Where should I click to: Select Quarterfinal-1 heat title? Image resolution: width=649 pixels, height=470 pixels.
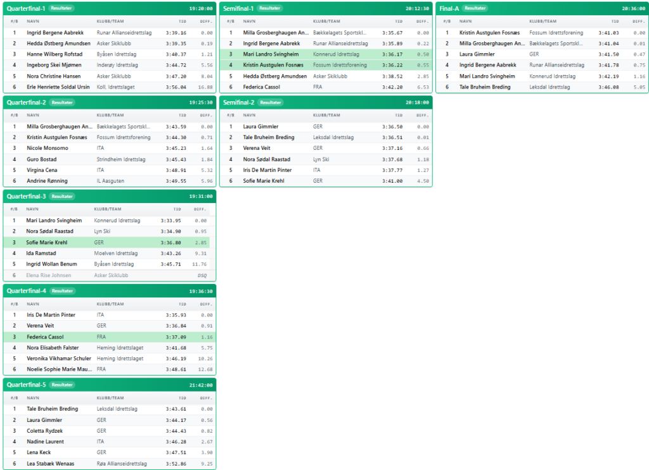[25, 8]
